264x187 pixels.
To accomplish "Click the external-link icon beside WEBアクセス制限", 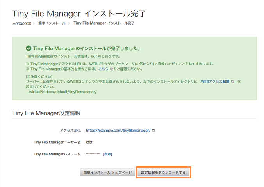I will point(233,82).
